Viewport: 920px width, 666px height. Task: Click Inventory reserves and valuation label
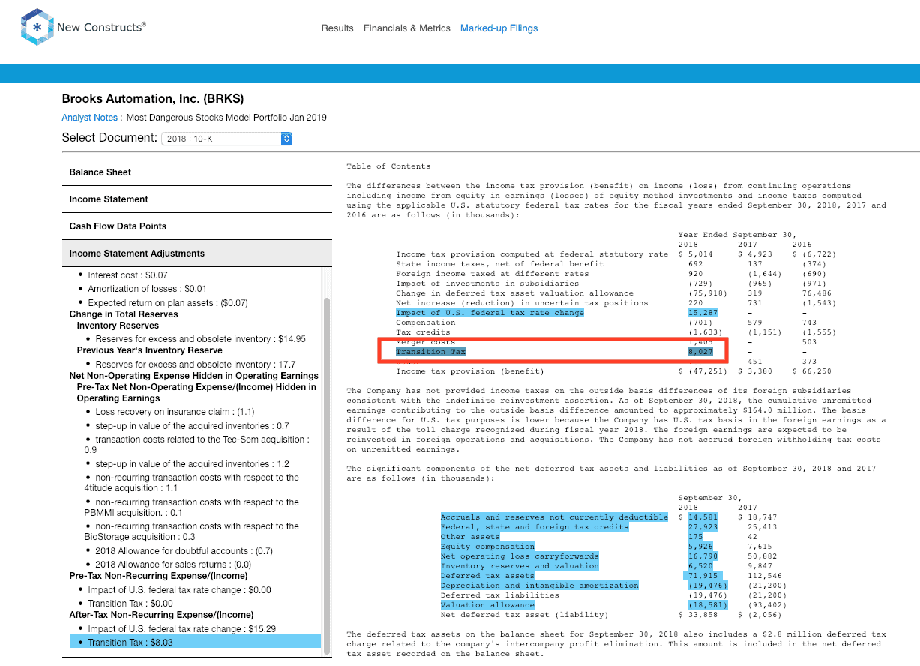(520, 566)
